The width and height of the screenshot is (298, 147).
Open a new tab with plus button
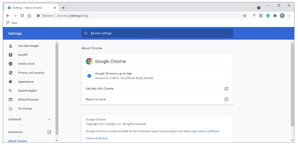(63, 8)
